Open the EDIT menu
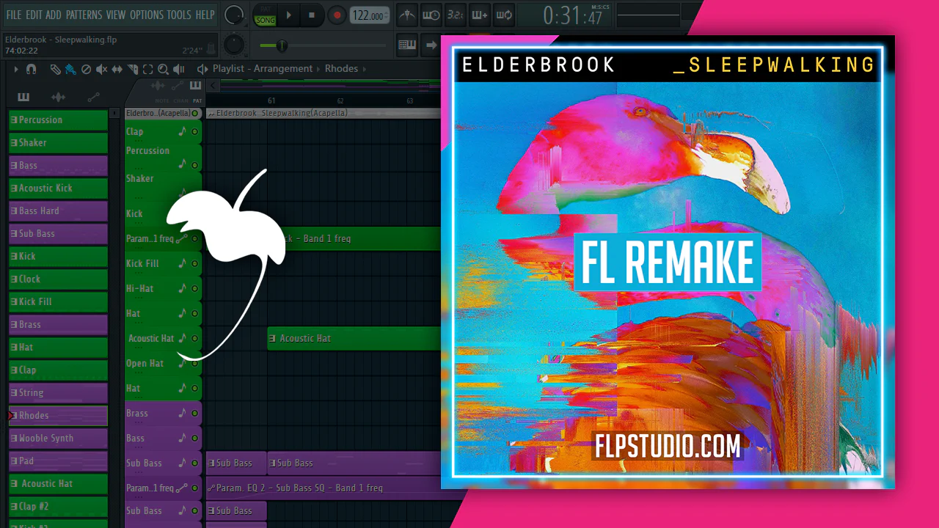The image size is (939, 528). [34, 15]
